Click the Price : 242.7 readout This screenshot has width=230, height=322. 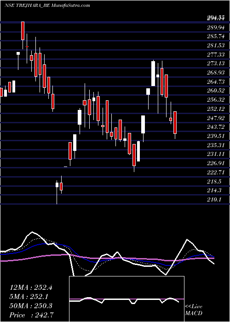pos(32,315)
